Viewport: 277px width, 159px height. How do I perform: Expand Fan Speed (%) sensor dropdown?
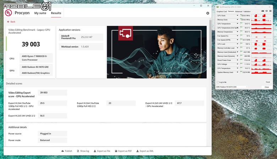point(238,36)
